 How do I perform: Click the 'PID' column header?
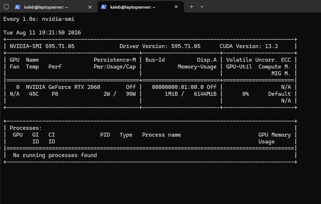tap(105, 135)
